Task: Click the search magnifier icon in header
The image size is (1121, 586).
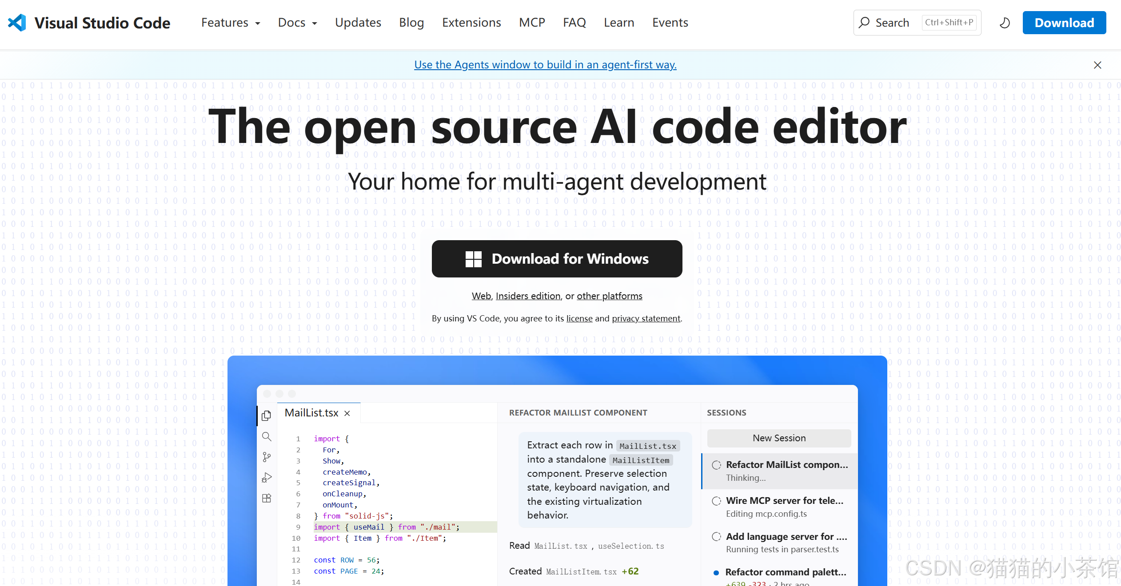Action: (x=864, y=23)
